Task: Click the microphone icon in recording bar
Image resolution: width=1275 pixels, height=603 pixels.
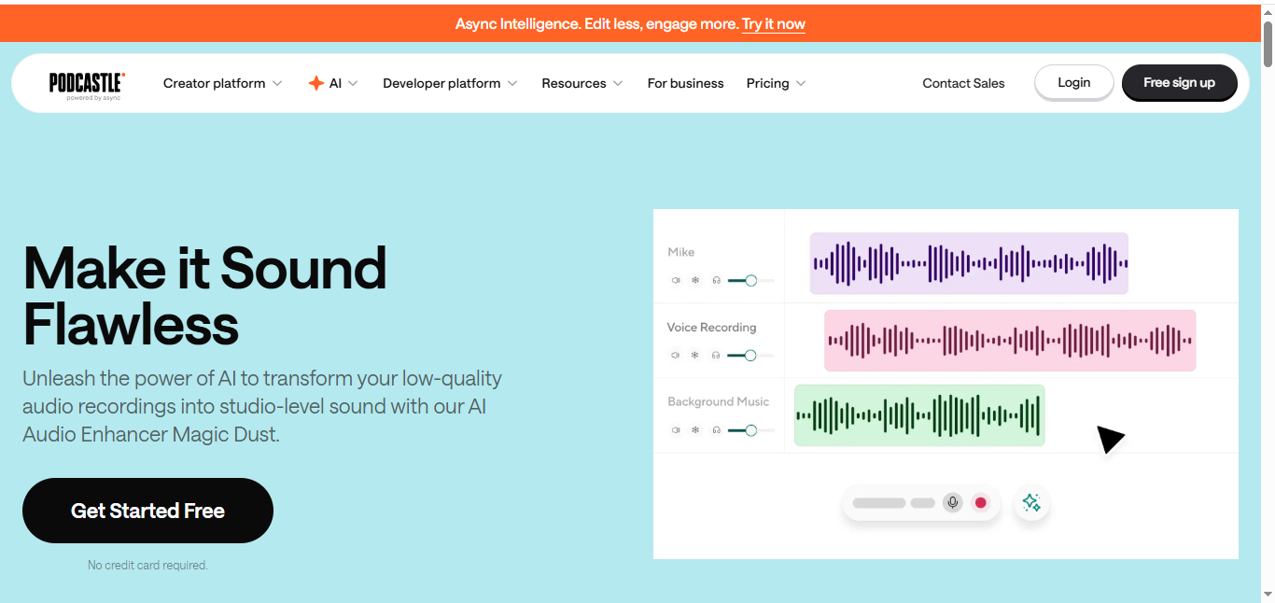Action: point(952,502)
